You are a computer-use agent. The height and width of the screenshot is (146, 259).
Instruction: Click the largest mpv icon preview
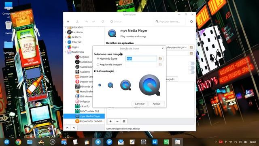click(x=150, y=85)
